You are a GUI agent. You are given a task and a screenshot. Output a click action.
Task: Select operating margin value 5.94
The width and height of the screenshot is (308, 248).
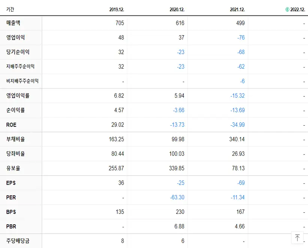coord(179,96)
